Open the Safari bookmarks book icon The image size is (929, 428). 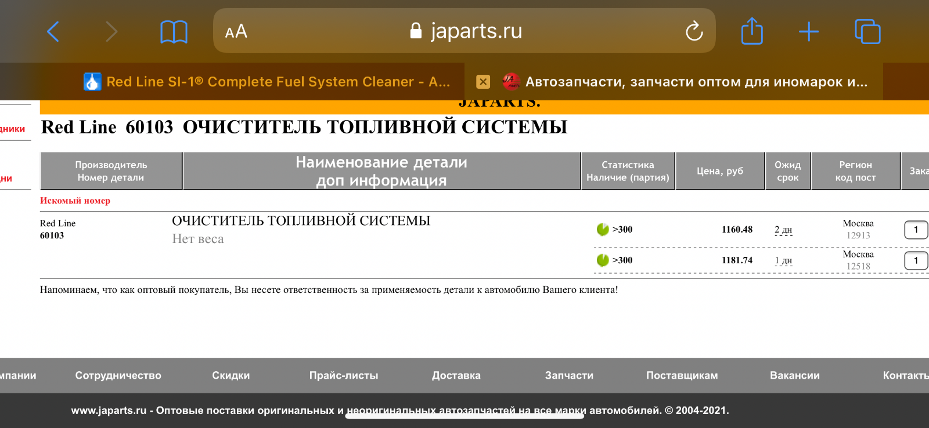[174, 31]
